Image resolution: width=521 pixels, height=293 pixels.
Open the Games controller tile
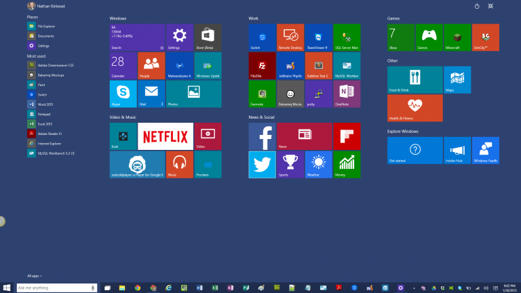click(429, 37)
